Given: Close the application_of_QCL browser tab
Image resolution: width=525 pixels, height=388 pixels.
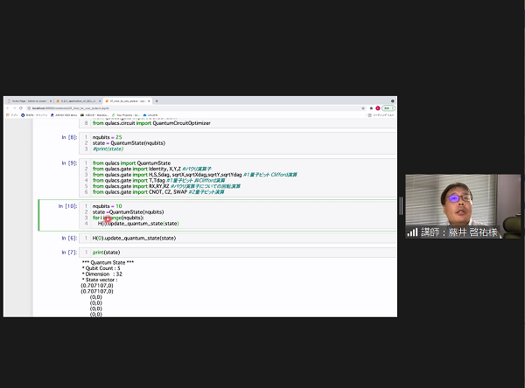Looking at the screenshot, I should (x=100, y=101).
